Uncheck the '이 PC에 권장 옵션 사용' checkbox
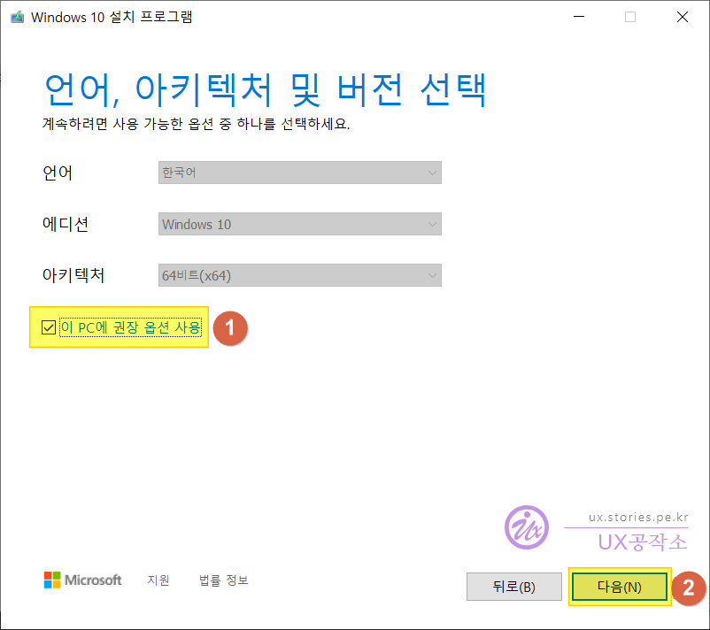Viewport: 710px width, 630px height. 49,328
